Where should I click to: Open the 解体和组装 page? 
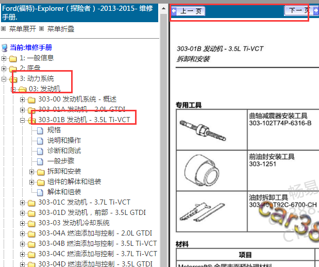pyautogui.click(x=64, y=192)
